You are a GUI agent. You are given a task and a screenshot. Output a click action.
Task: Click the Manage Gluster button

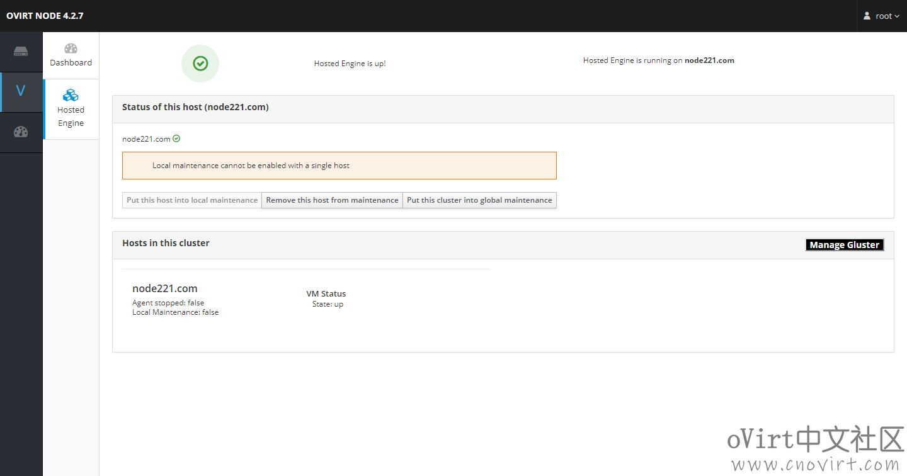[845, 245]
